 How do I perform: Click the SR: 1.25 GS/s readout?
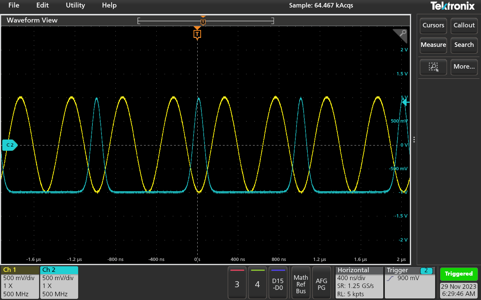355,286
